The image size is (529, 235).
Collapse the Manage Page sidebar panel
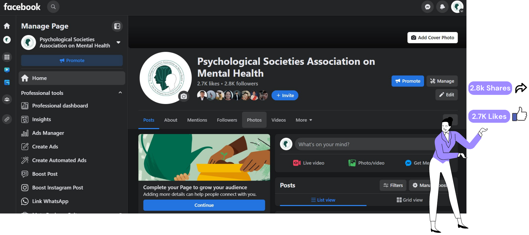pyautogui.click(x=117, y=26)
